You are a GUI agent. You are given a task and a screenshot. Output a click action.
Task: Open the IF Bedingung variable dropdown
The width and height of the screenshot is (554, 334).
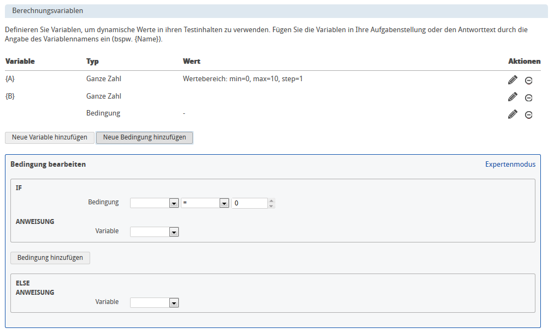[x=155, y=203]
